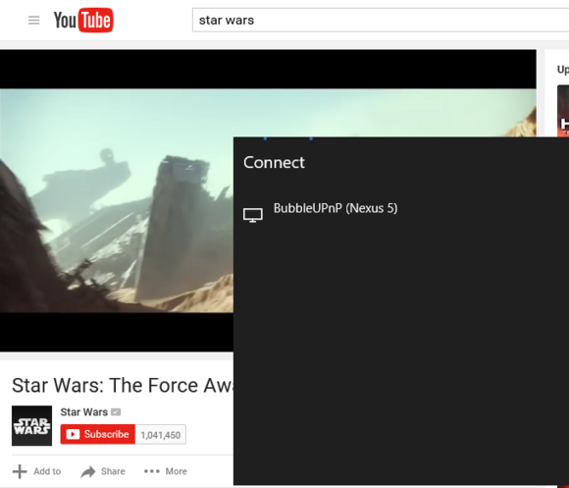
Task: Open the Share text button
Action: point(113,471)
